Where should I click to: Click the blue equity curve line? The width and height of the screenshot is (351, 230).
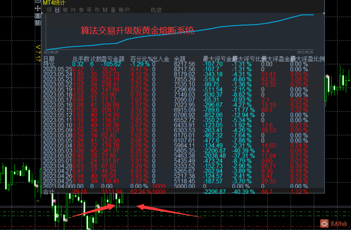(179, 33)
